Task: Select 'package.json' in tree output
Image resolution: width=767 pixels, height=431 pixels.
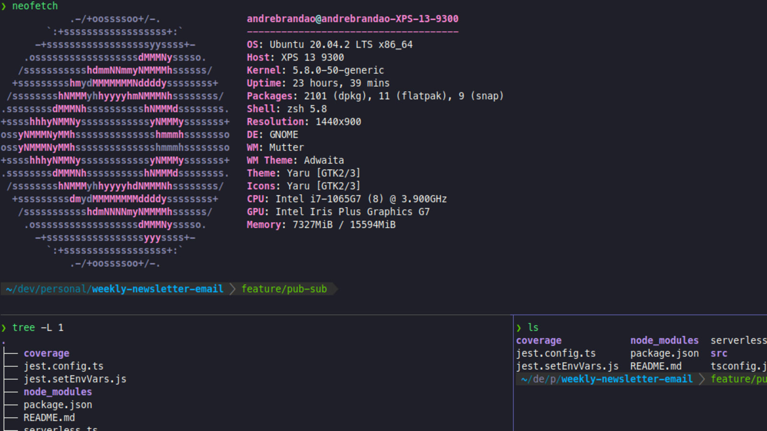Action: pyautogui.click(x=58, y=405)
